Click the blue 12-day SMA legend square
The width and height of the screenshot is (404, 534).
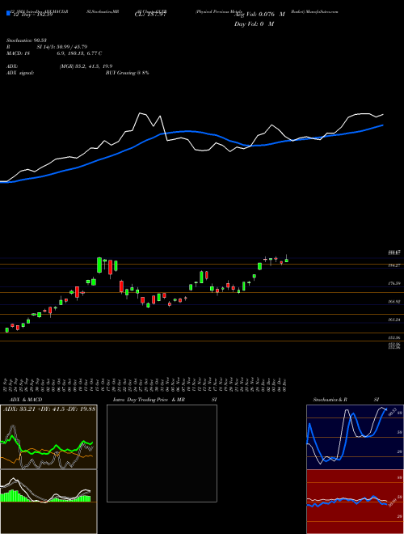point(8,14)
